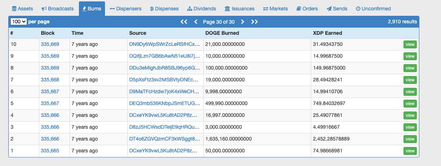Screen dimensions: 441x166
Task: Click view button for burn #9
Action: click(x=410, y=56)
